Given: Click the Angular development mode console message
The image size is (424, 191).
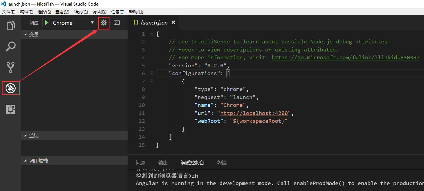Looking at the screenshot, I should (280, 183).
